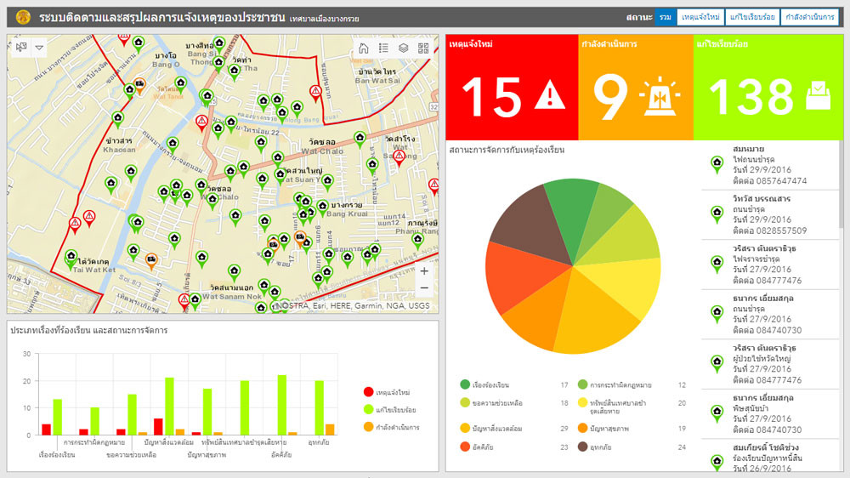The width and height of the screenshot is (850, 478).
Task: Select the เหตุแจ้งใหม่ status filter button
Action: [x=701, y=17]
